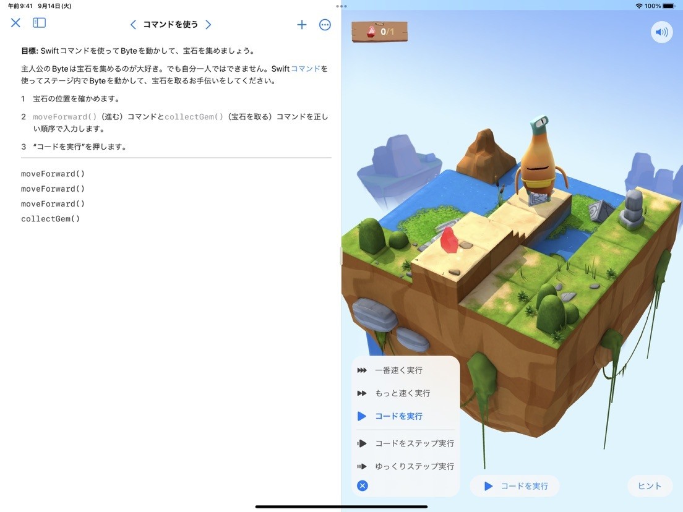This screenshot has height=512, width=683.
Task: Toggle the sidebar panel icon
Action: pyautogui.click(x=39, y=23)
